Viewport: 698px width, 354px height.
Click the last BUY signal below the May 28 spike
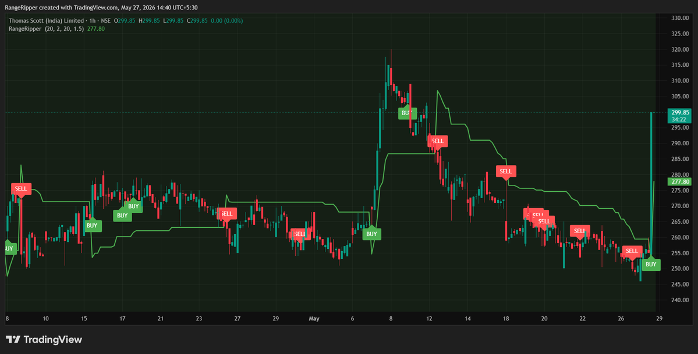tap(651, 264)
